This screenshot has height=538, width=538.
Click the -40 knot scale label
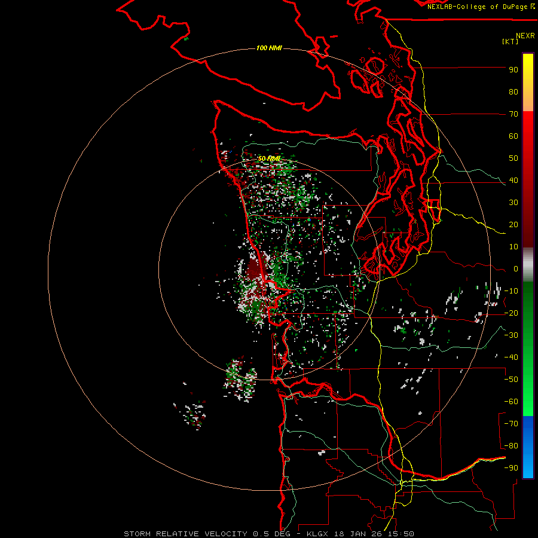(511, 357)
